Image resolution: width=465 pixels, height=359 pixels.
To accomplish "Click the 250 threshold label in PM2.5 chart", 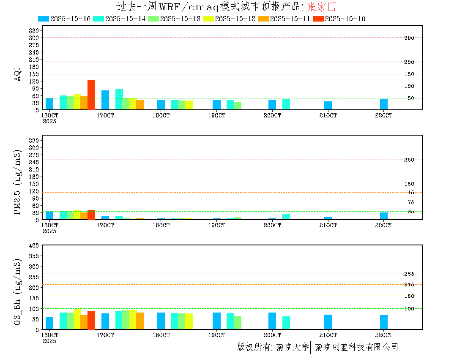I will click(x=409, y=160).
